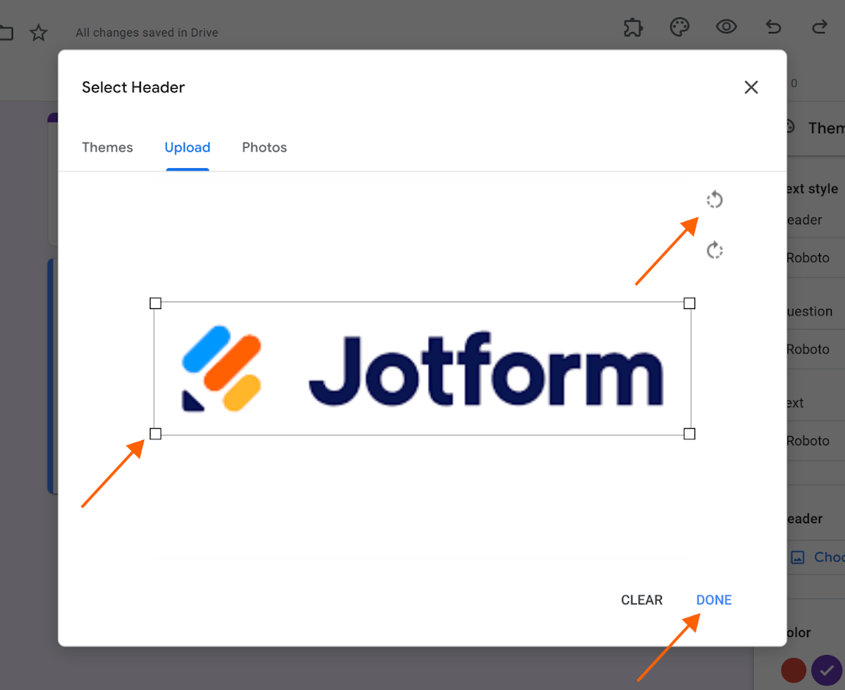Image resolution: width=845 pixels, height=690 pixels.
Task: Rotate the image counterclockwise
Action: pos(715,199)
